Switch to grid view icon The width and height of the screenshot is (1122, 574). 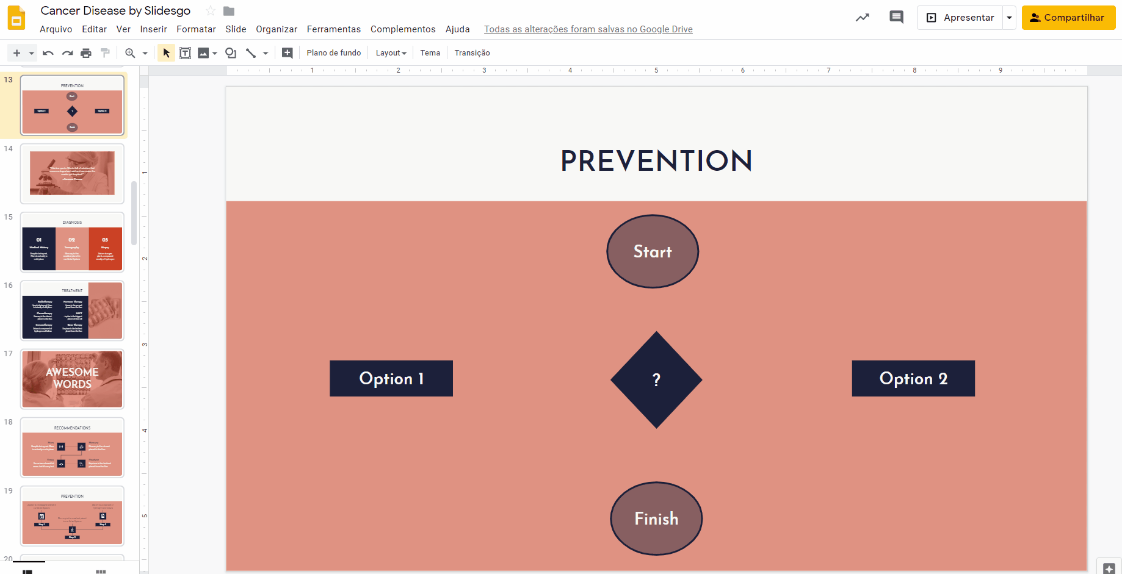coord(101,571)
